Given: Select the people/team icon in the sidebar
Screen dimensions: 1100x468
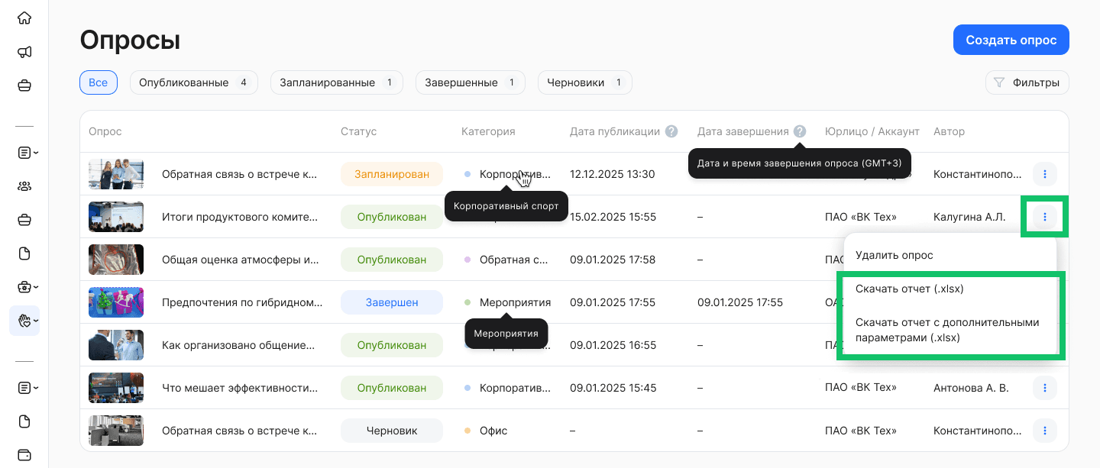Looking at the screenshot, I should [x=24, y=186].
